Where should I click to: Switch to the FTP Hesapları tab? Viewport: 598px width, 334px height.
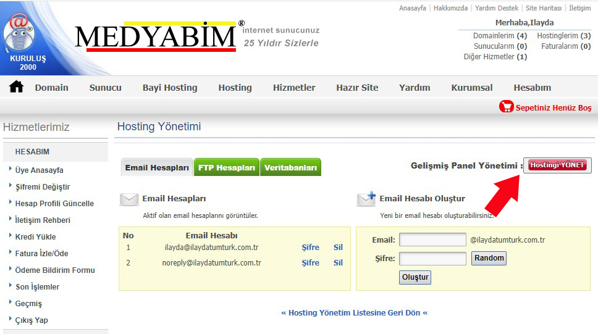tap(227, 167)
